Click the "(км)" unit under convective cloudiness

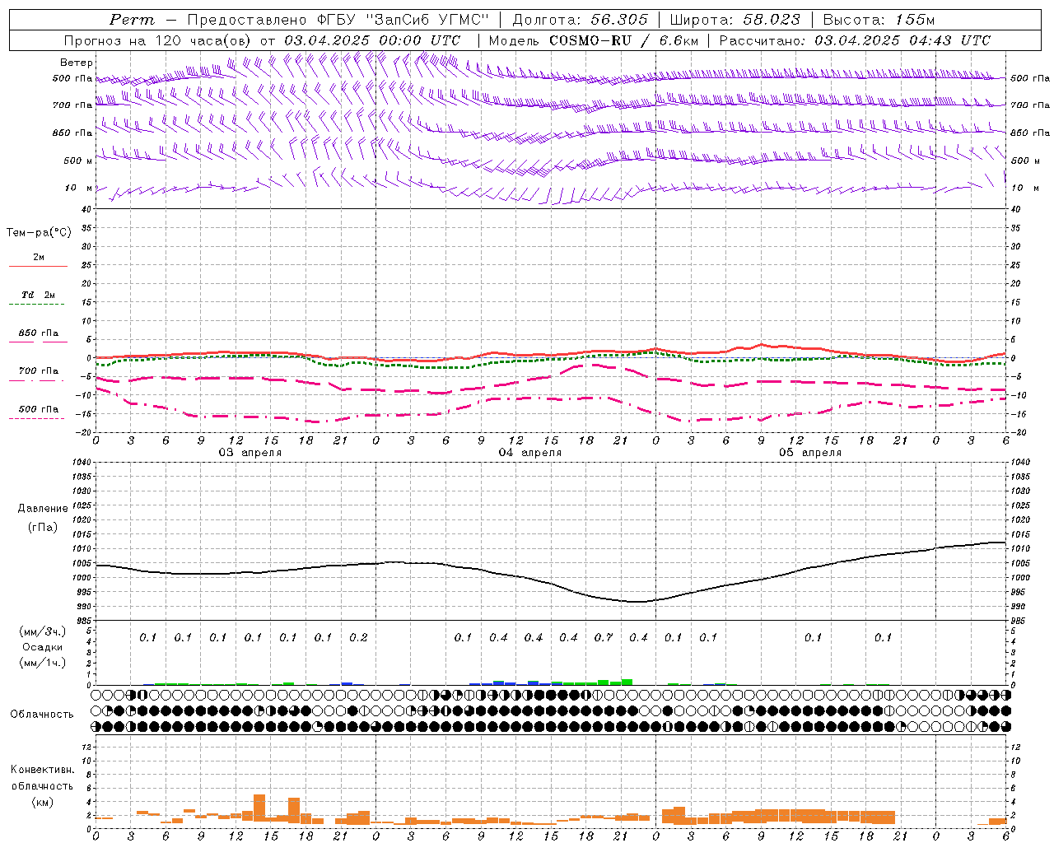(42, 802)
